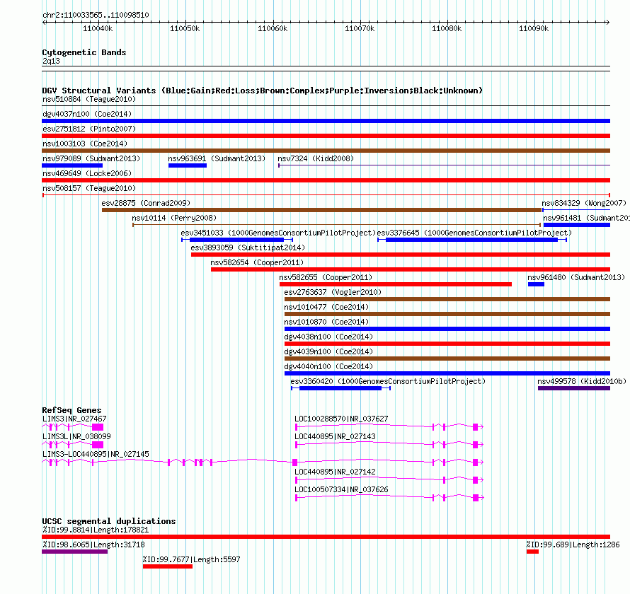Select the nsv1003103 (Coe2014) complex variant

click(x=326, y=151)
